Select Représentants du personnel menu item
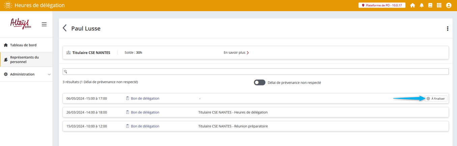This screenshot has height=146, width=457. (x=24, y=60)
